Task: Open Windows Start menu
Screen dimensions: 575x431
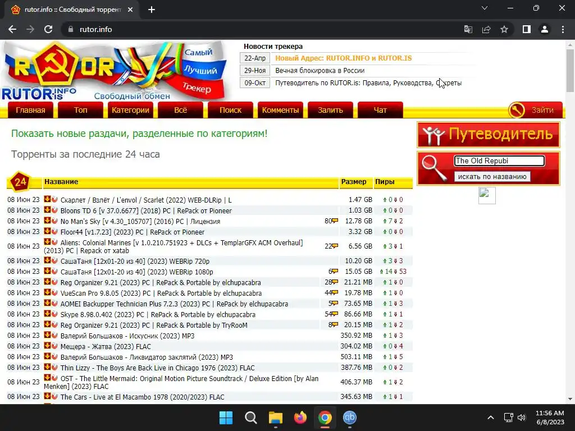Action: 226,418
